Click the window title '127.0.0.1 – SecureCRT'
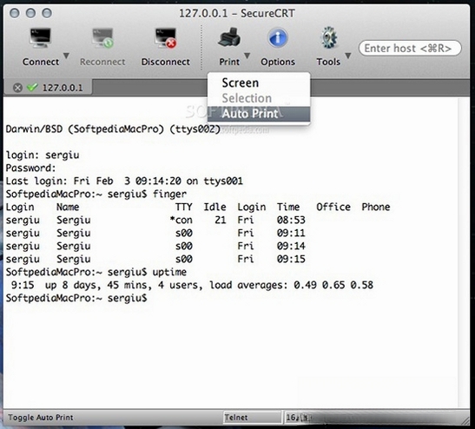 pyautogui.click(x=237, y=14)
